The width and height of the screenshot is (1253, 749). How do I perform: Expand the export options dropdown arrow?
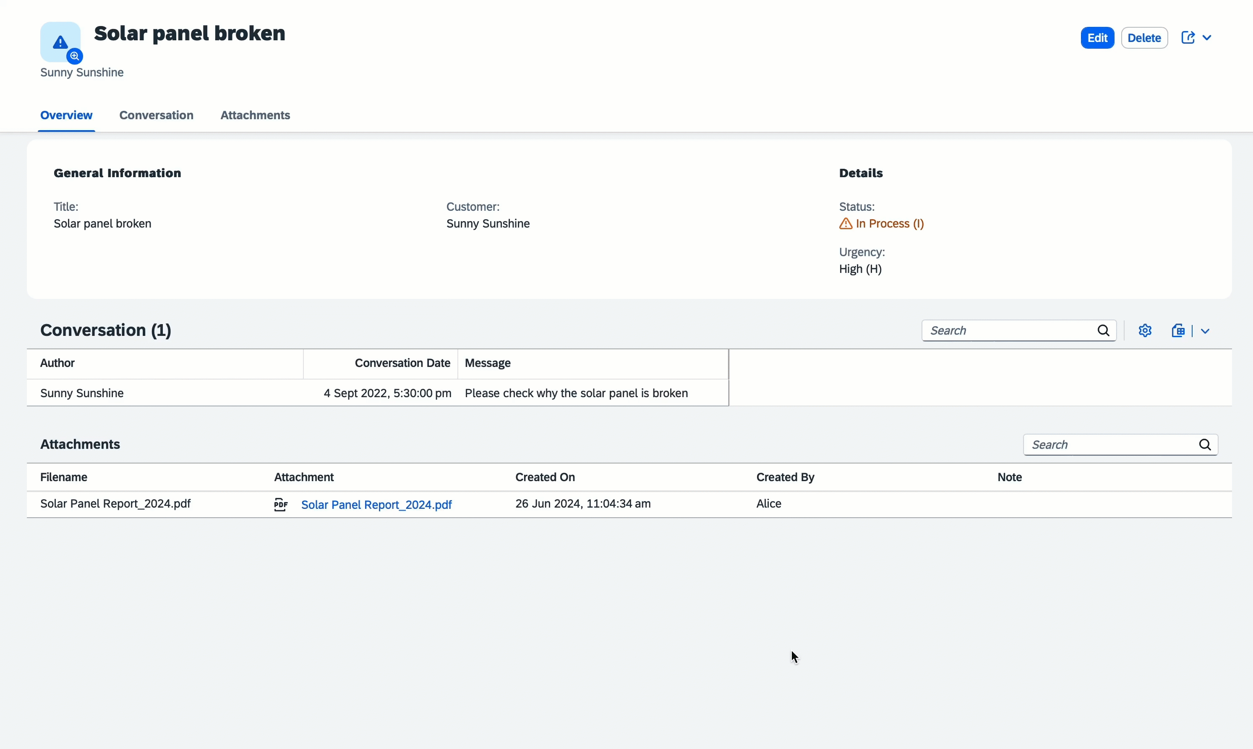pos(1205,331)
